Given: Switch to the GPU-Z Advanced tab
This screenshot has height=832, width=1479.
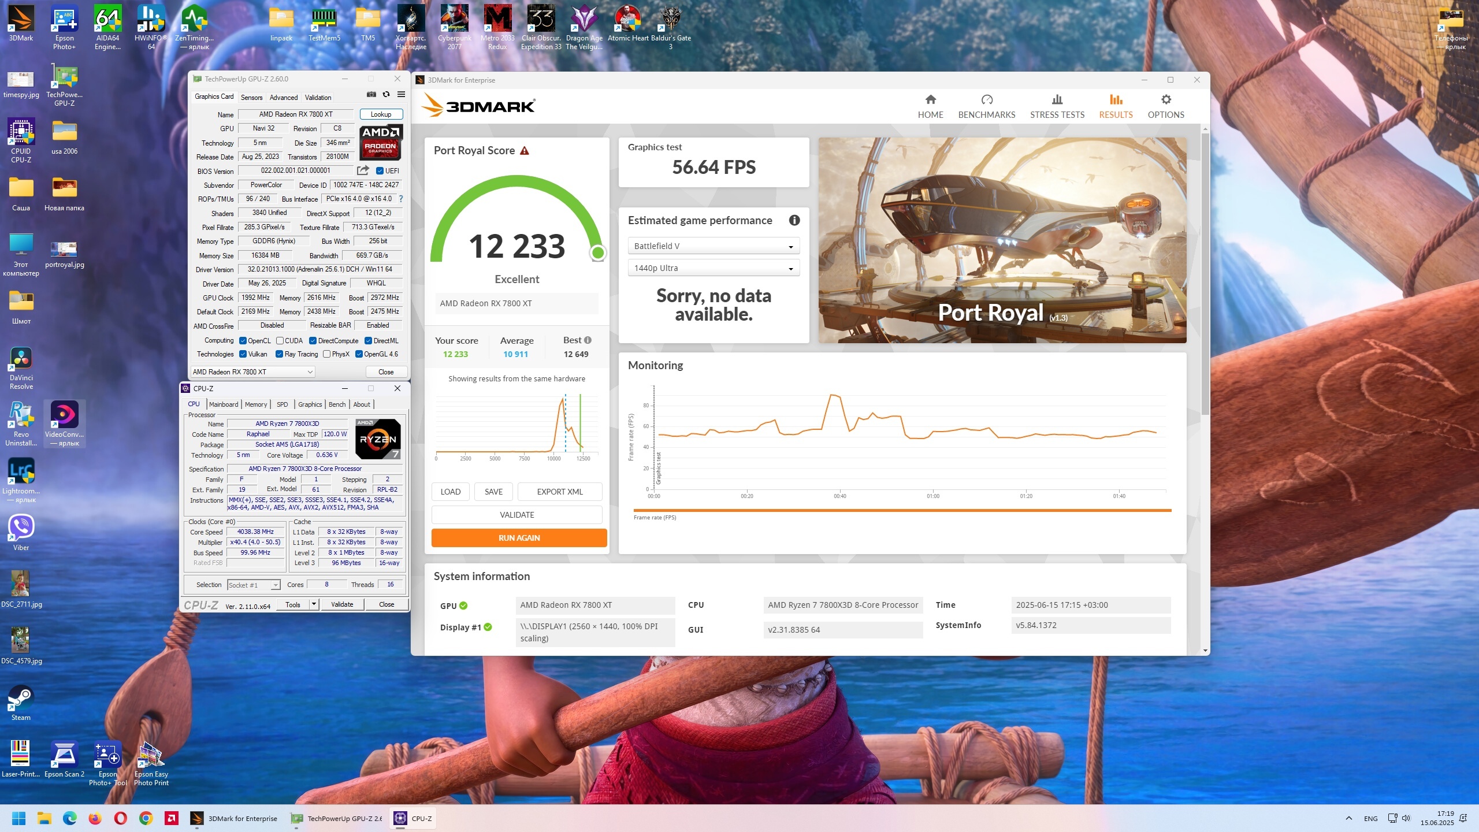Looking at the screenshot, I should point(284,98).
